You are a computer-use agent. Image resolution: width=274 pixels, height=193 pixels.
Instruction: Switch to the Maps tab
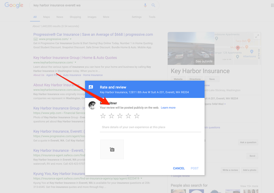click(x=47, y=17)
